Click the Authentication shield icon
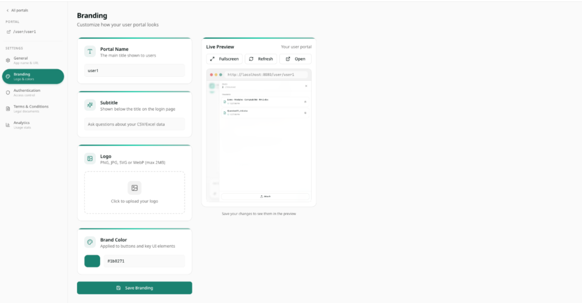The image size is (582, 303). pos(8,93)
